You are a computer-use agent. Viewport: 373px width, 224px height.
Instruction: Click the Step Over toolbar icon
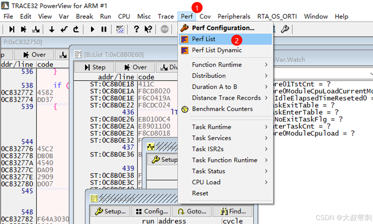(x=23, y=29)
